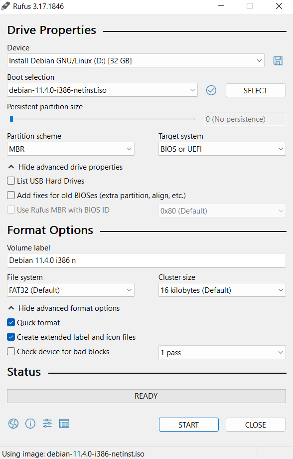Open the BIOS ID 0x80 dropdown
Screen dimensions: 293x459
(222, 211)
